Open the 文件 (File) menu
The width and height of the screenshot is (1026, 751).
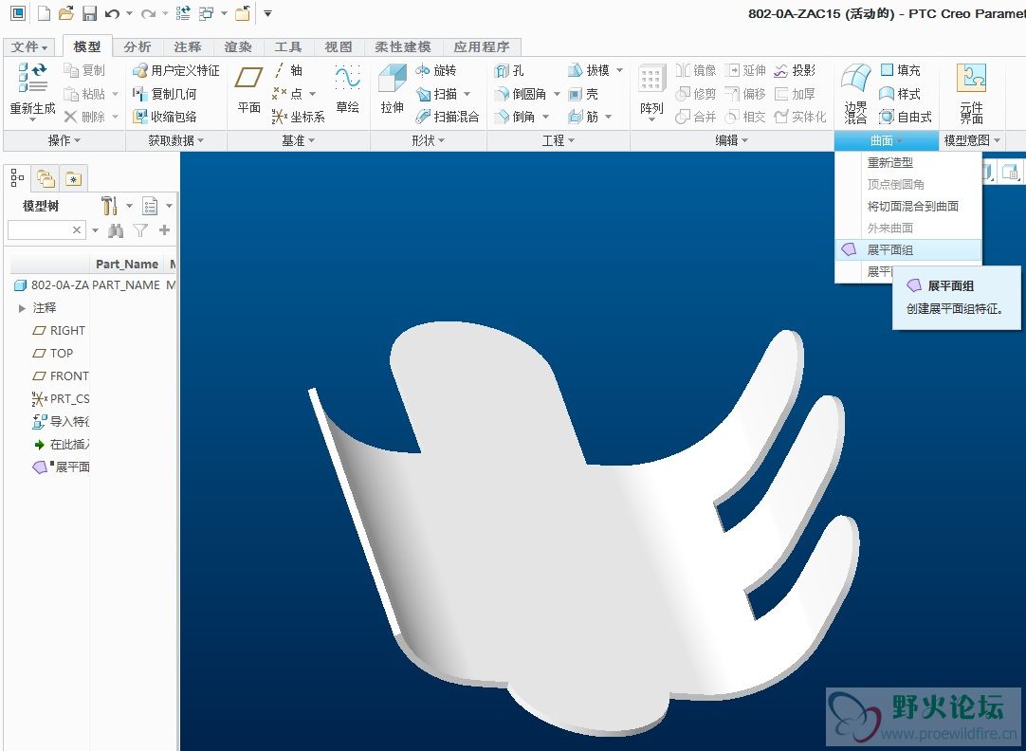29,46
